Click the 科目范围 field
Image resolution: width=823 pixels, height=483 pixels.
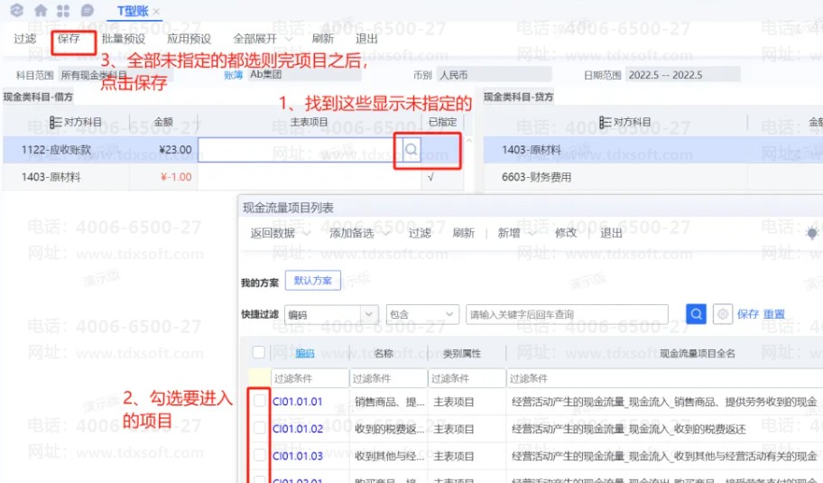(116, 75)
